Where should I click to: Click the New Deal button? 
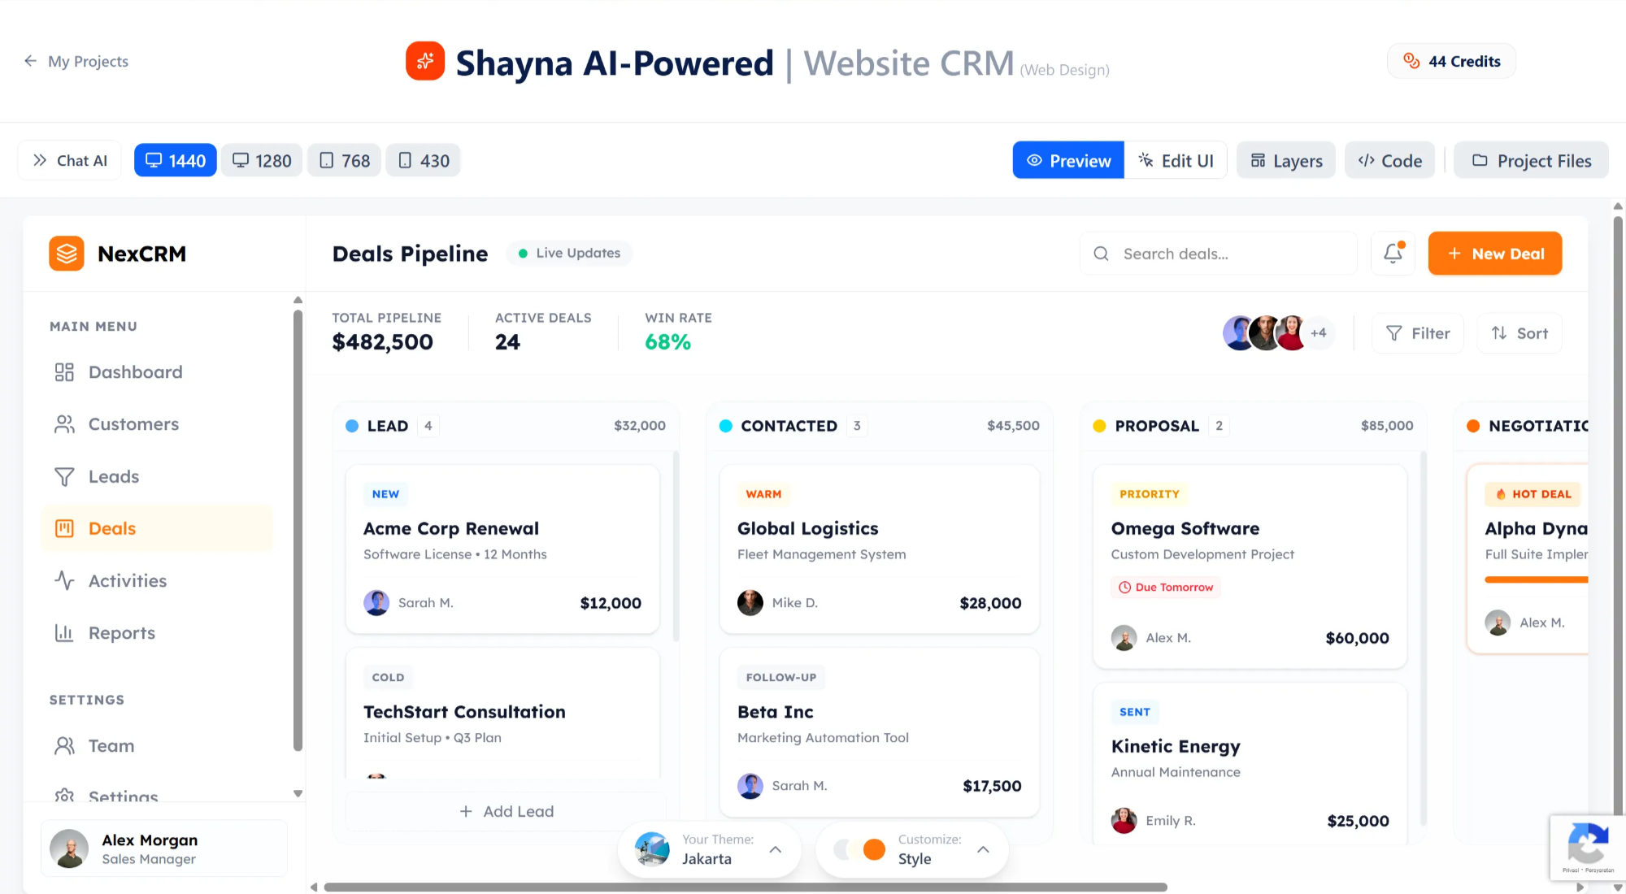(x=1494, y=254)
